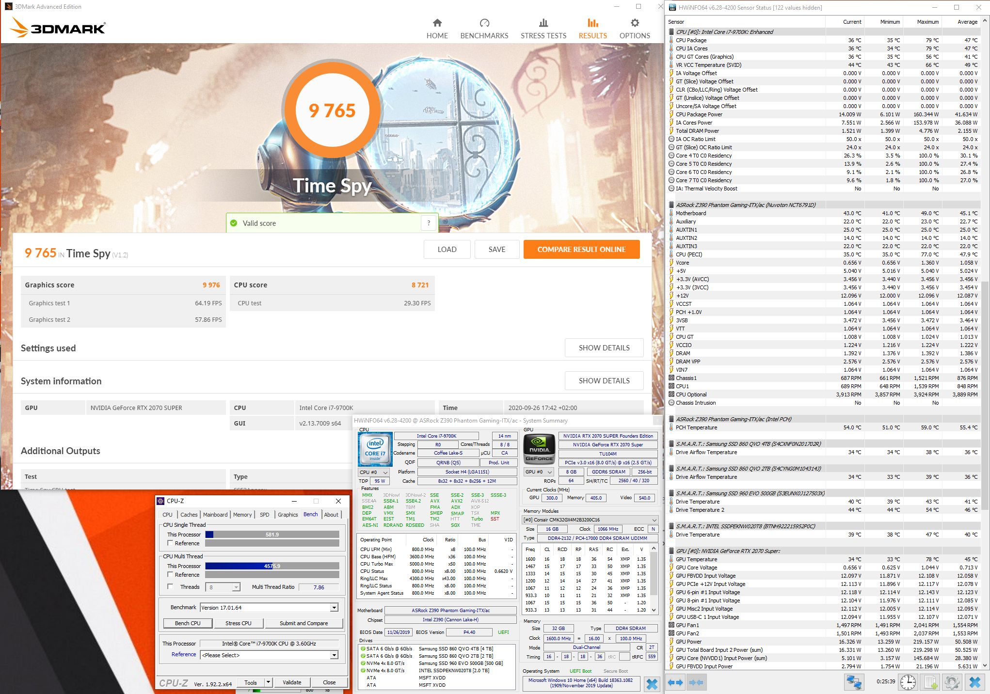Enable the Threads checkbox in CPU-Z
The image size is (990, 694).
coord(170,586)
